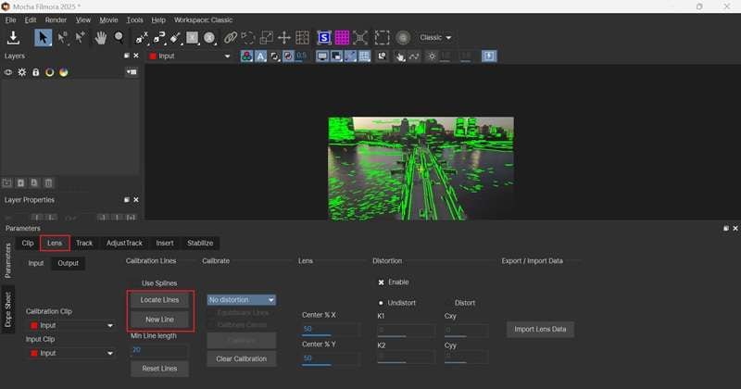Screen dimensions: 741x389
Task: Toggle the Alpha channel A icon
Action: [260, 56]
